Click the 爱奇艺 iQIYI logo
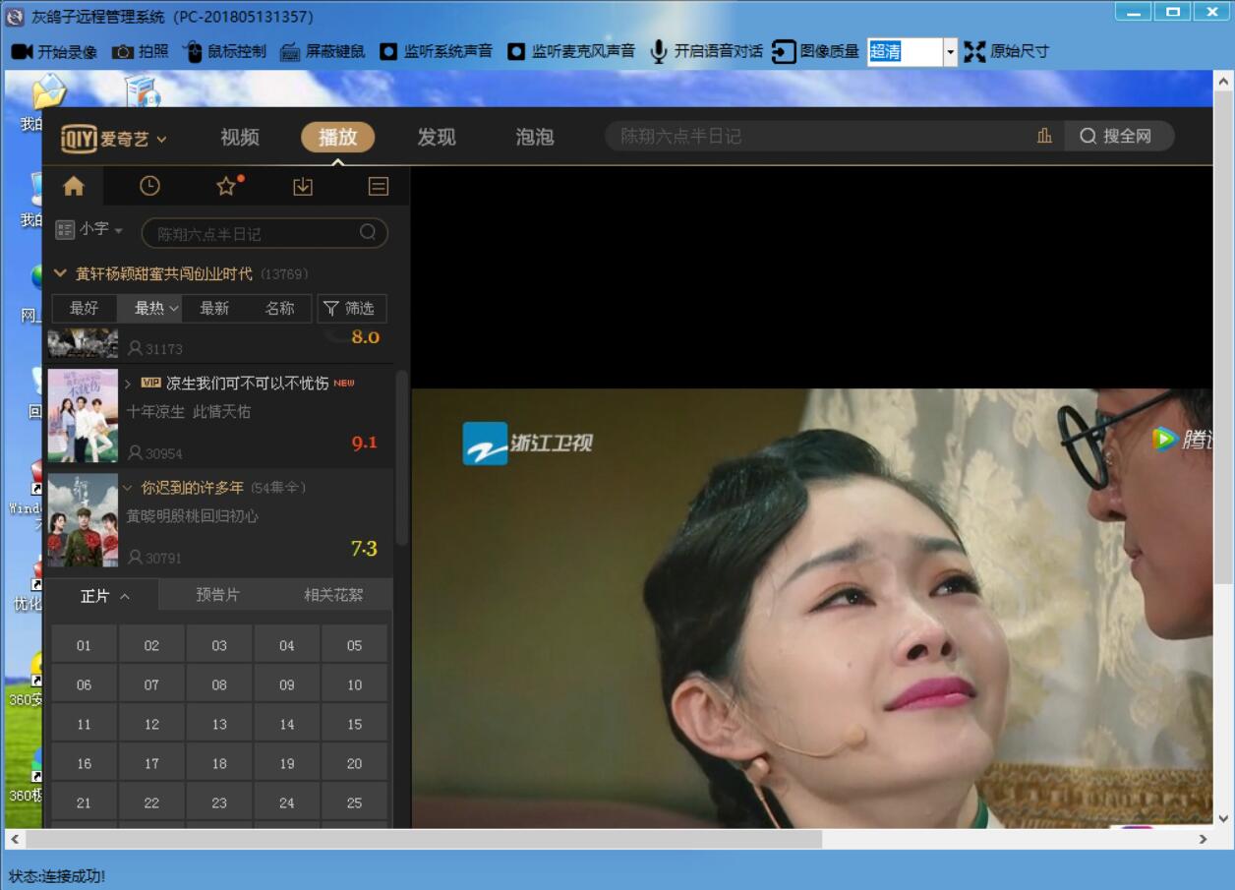The height and width of the screenshot is (890, 1235). pos(114,139)
